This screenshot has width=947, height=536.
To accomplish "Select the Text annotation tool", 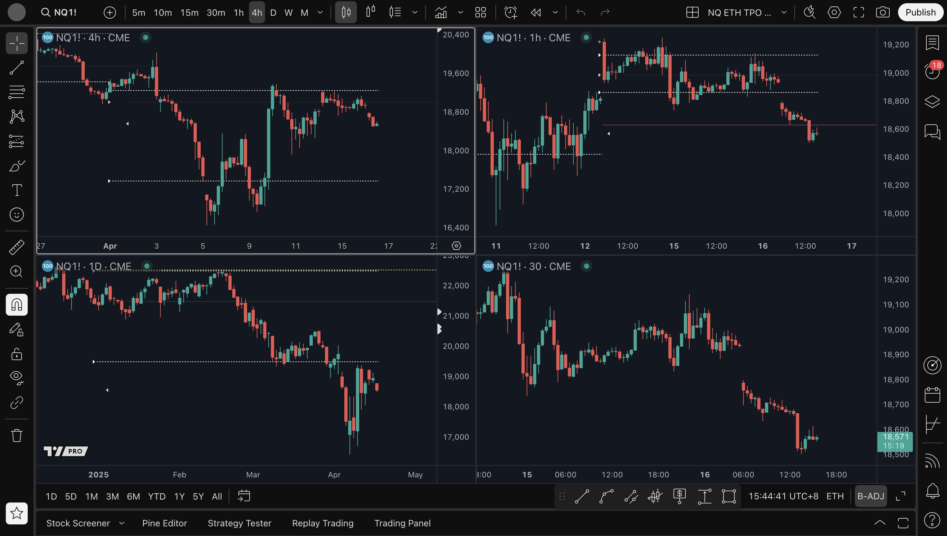I will tap(16, 190).
